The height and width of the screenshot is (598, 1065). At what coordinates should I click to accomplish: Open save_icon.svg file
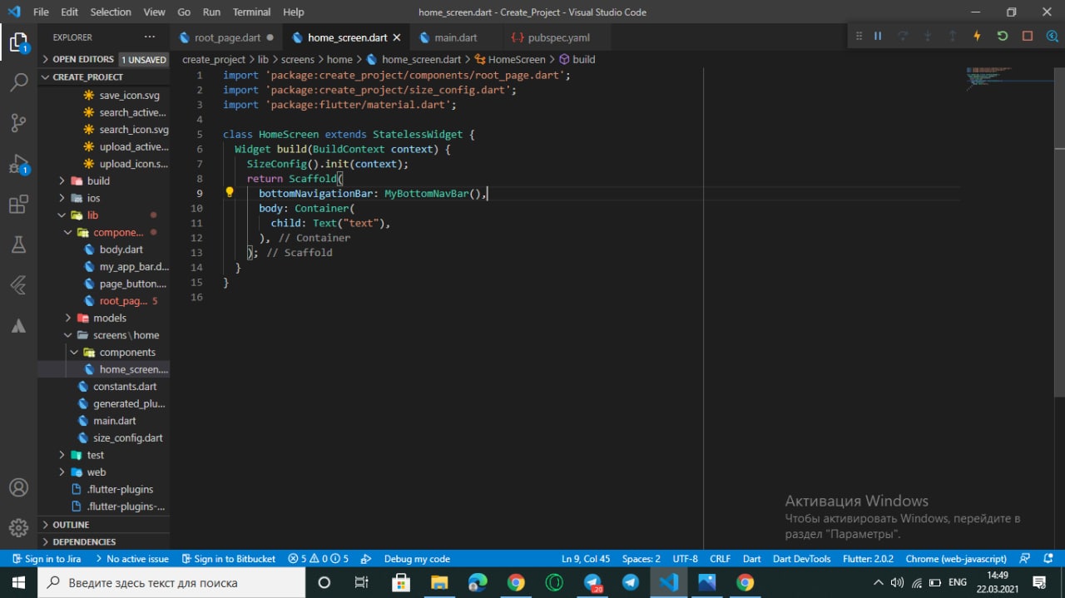pos(129,96)
